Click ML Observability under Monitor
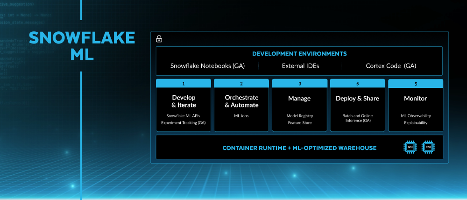This screenshot has height=200, width=467. (x=415, y=116)
